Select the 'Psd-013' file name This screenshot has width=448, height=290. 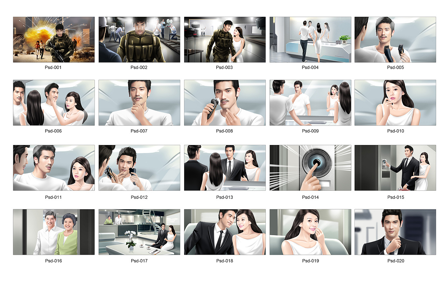[x=224, y=197]
